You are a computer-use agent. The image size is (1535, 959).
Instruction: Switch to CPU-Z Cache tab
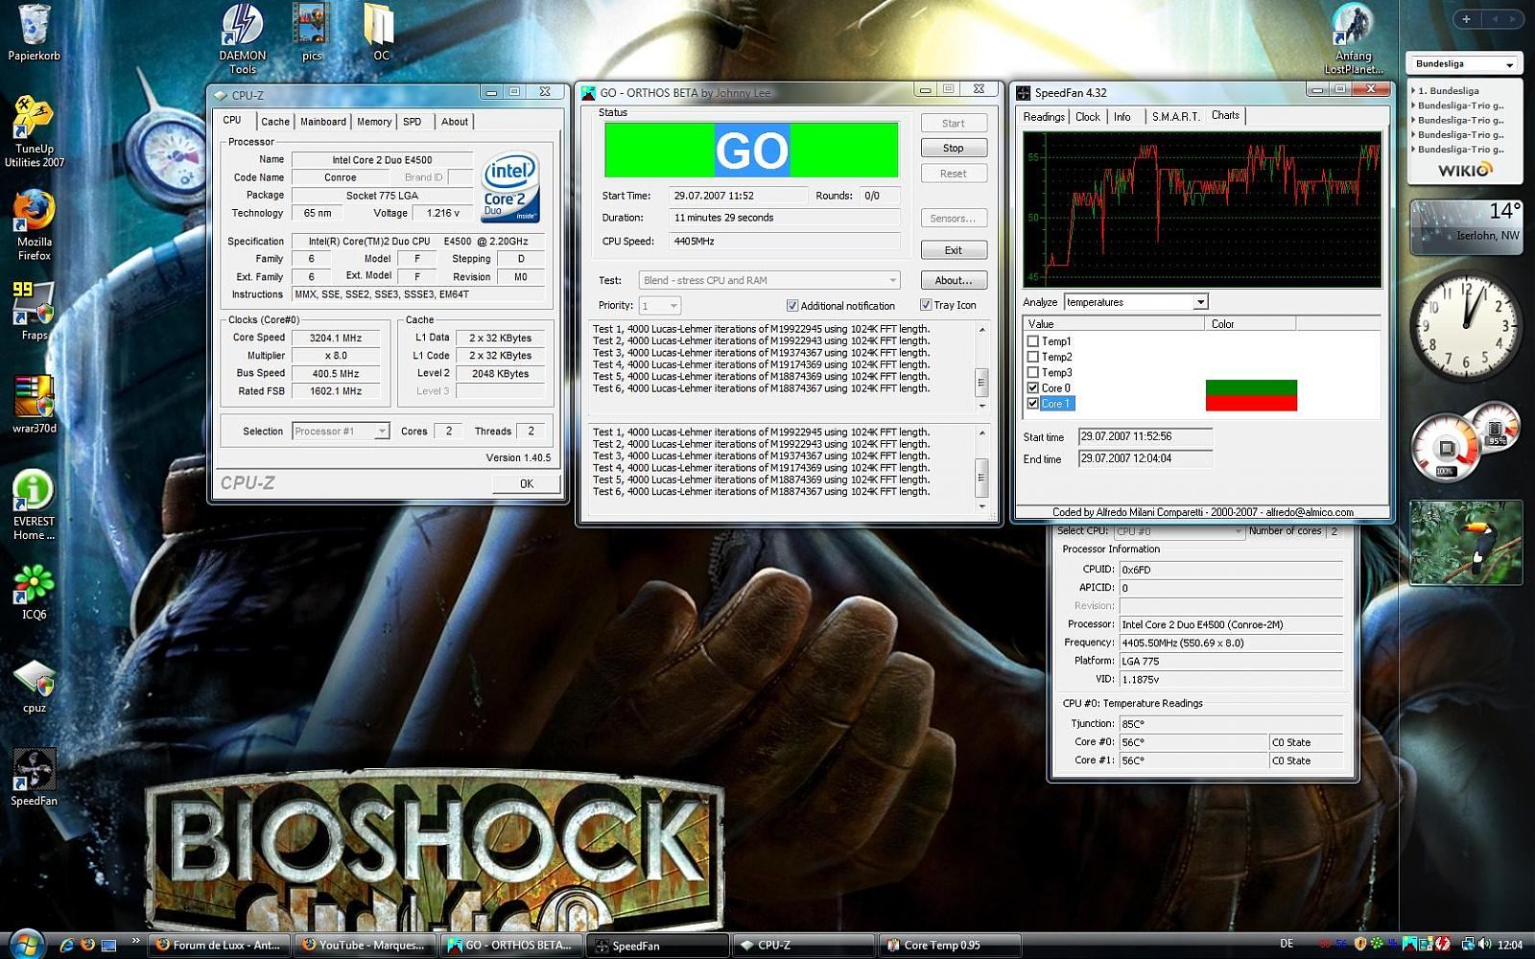point(275,122)
